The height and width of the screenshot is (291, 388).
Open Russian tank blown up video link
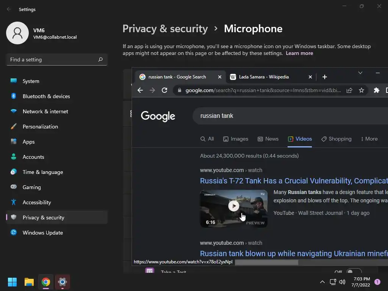(x=294, y=253)
